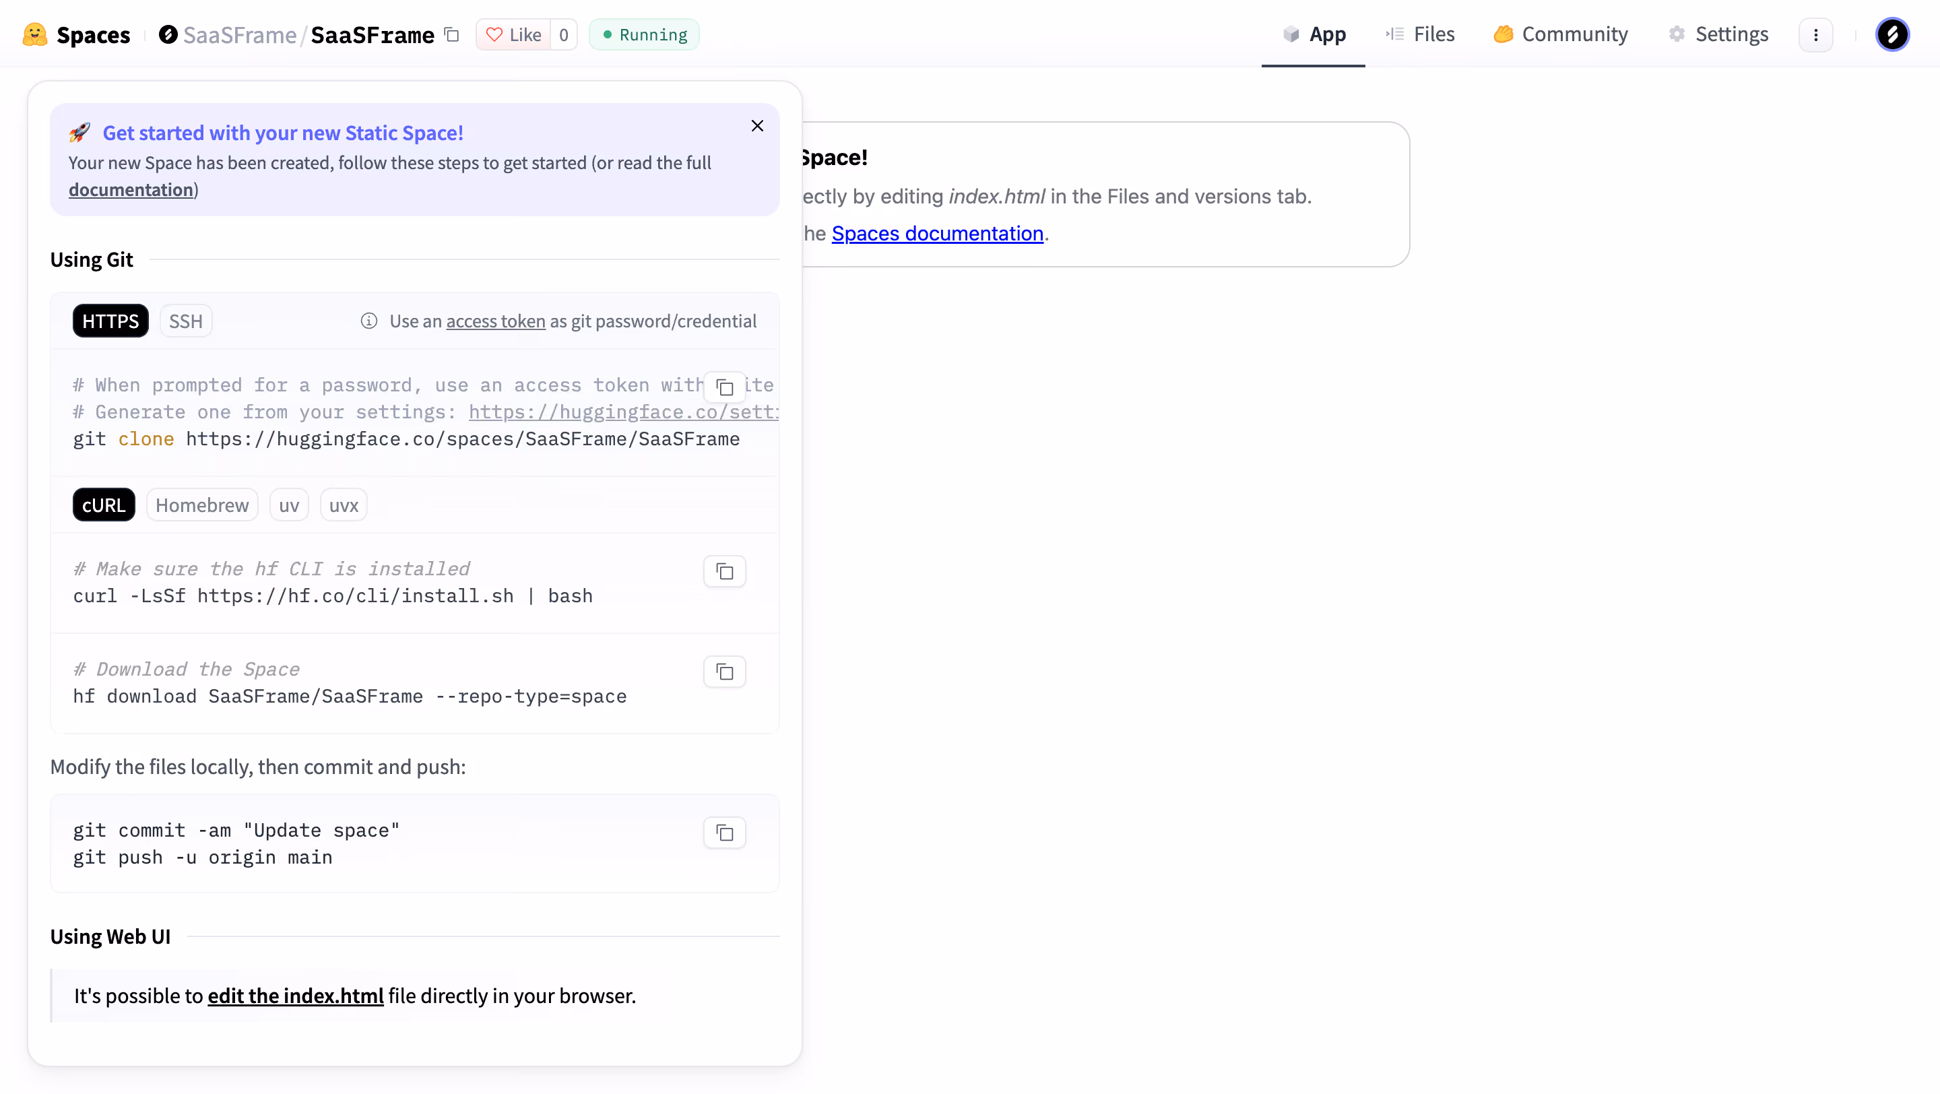Open the edit the index.html link

click(295, 996)
